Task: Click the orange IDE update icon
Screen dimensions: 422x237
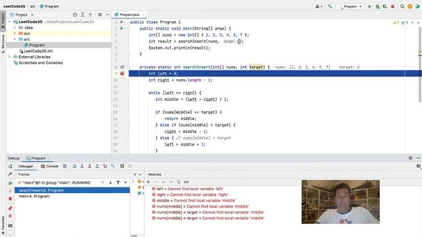Action: pyautogui.click(x=410, y=7)
